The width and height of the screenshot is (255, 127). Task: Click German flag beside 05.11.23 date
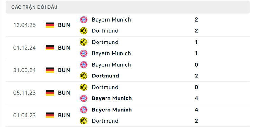(50, 93)
